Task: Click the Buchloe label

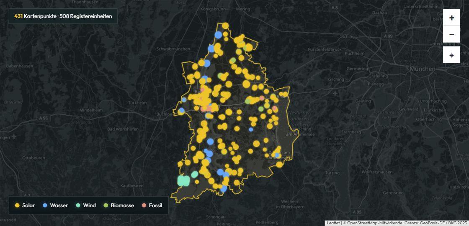Action: (x=164, y=114)
